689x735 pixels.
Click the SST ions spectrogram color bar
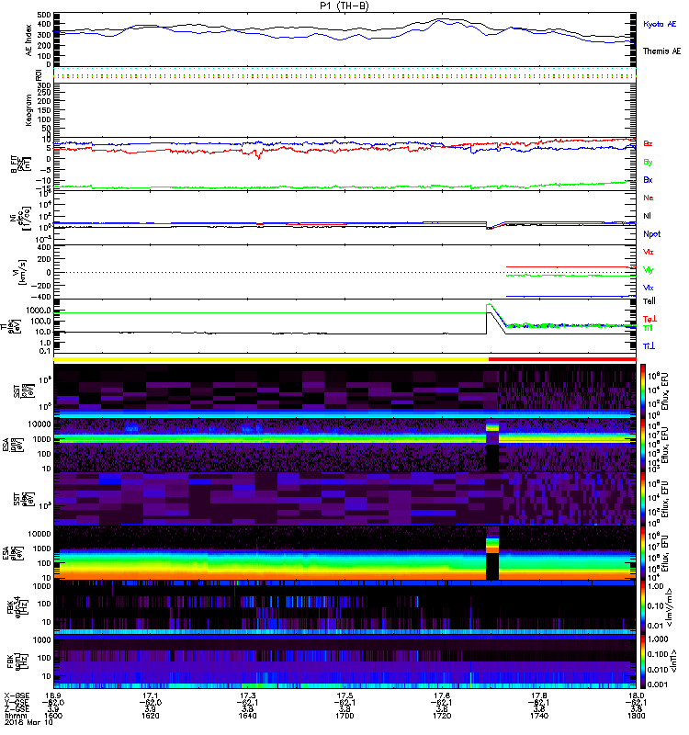(643, 390)
